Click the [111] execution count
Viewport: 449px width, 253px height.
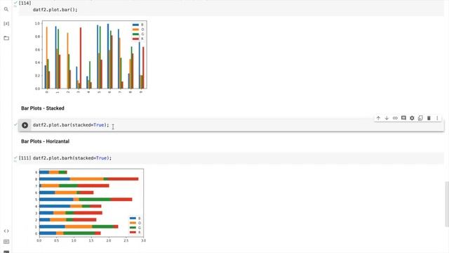[x=25, y=158]
